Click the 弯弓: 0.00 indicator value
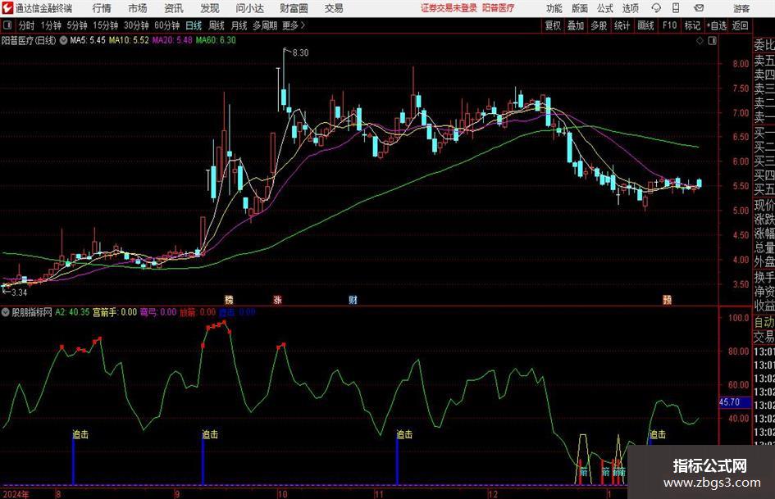 tap(158, 312)
